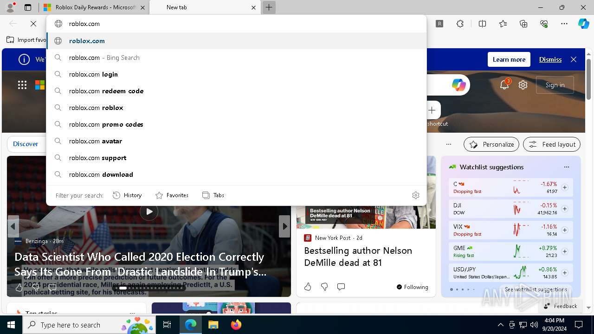This screenshot has height=334, width=594.
Task: Go to next carousel story
Action: (x=284, y=226)
